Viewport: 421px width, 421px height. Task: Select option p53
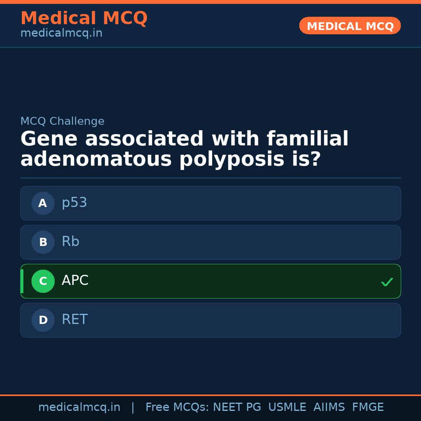click(210, 203)
